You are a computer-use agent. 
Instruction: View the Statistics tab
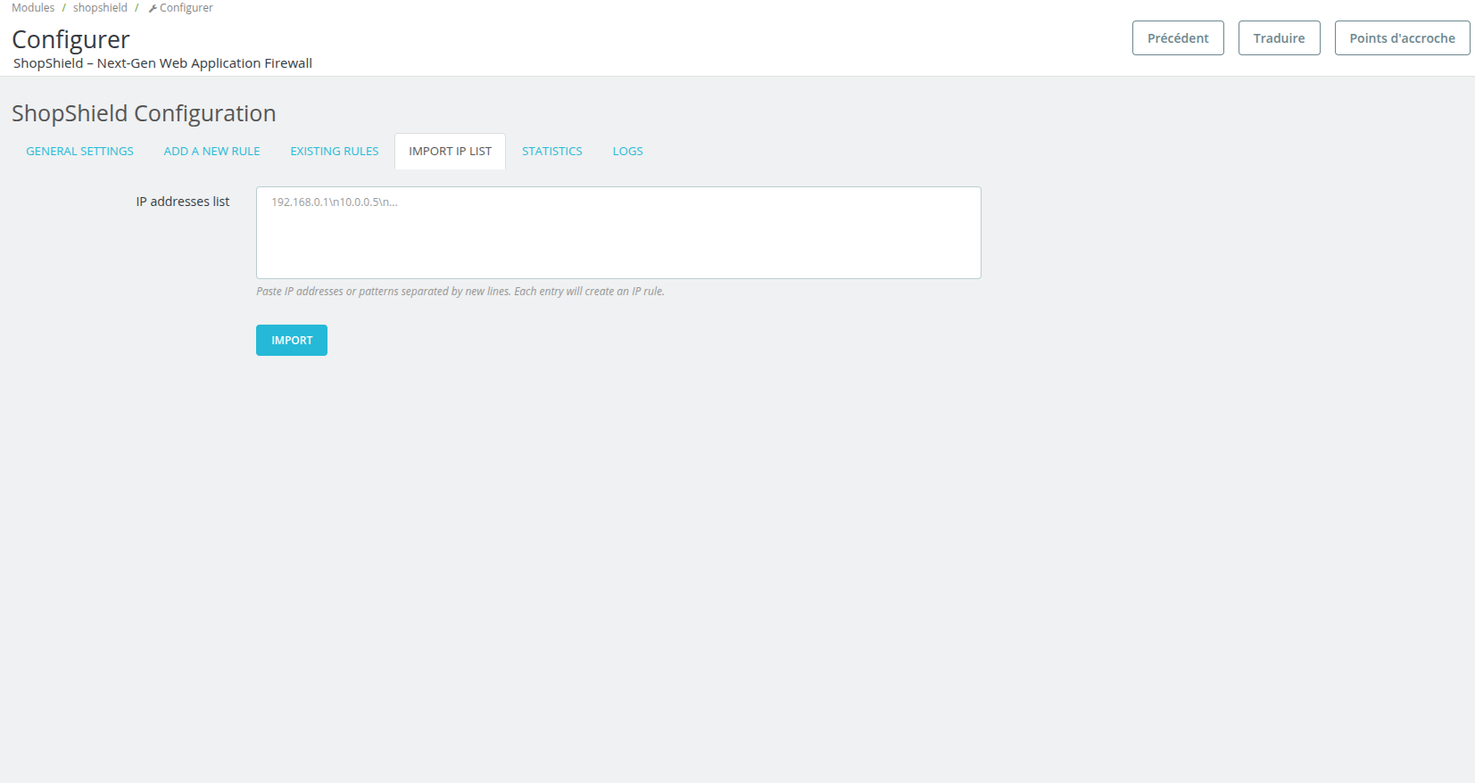point(552,152)
